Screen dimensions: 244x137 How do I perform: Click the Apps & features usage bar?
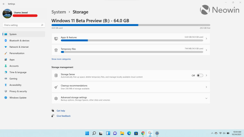pos(132,40)
